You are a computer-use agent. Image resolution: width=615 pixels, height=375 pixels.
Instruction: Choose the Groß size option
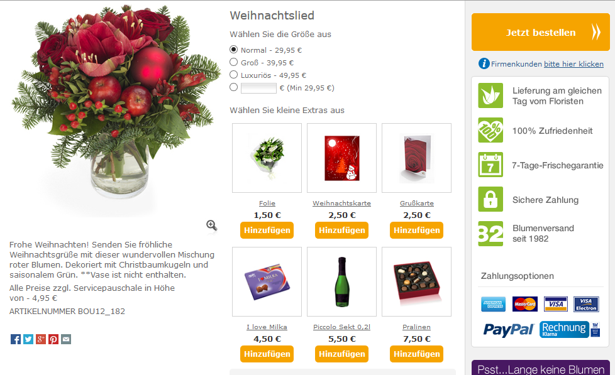click(234, 62)
